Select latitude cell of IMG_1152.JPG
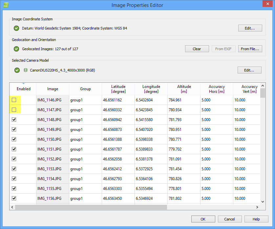Image resolution: width=275 pixels, height=229 pixels. pyautogui.click(x=118, y=159)
